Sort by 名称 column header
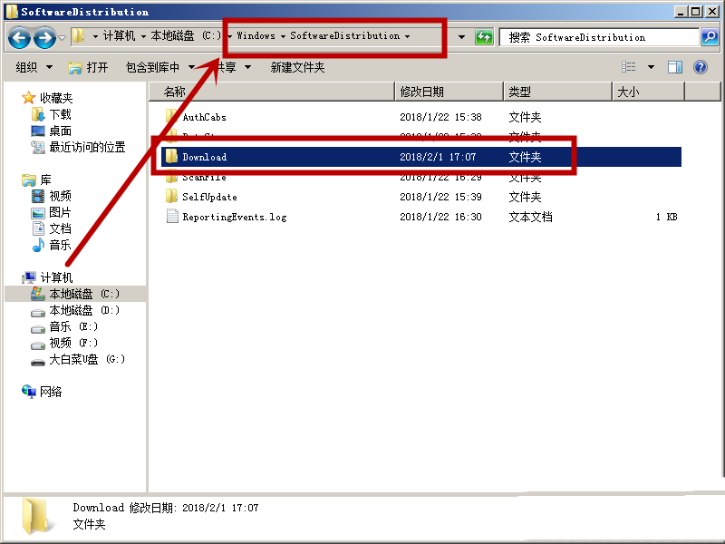 [175, 92]
